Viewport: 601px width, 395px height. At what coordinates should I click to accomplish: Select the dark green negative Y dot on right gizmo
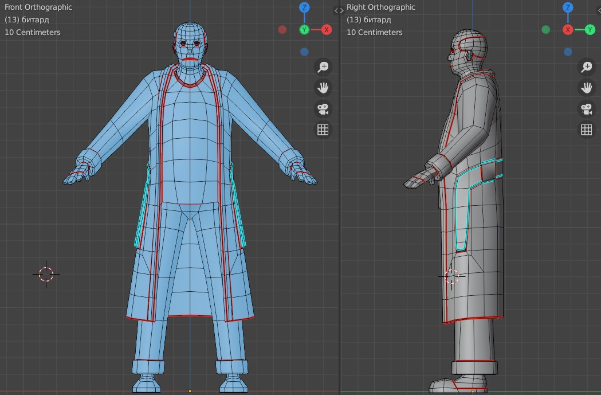(x=545, y=29)
